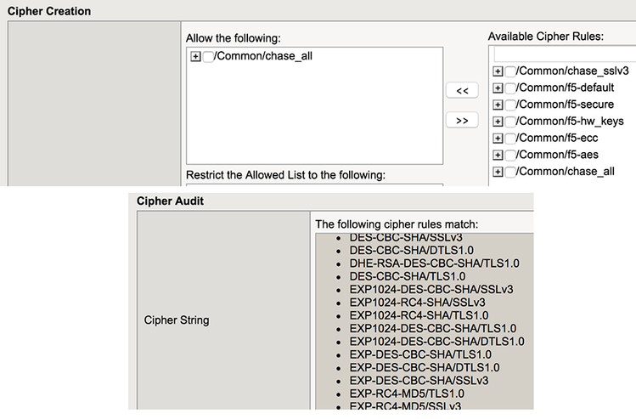The width and height of the screenshot is (636, 419).
Task: Enable the /Common/f5-secure checkbox
Action: 510,105
